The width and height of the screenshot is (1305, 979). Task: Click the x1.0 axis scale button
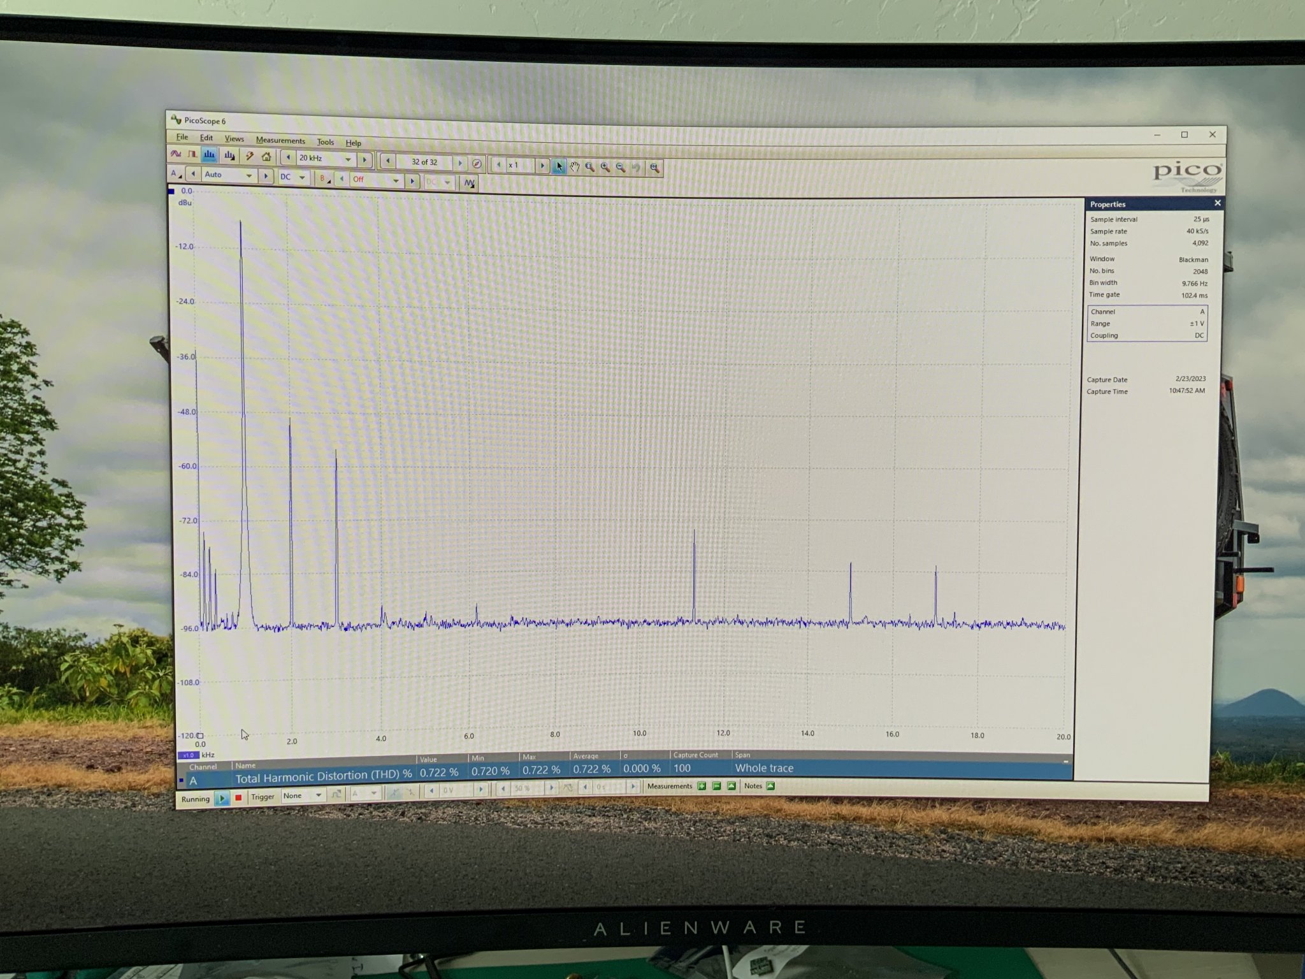(189, 755)
